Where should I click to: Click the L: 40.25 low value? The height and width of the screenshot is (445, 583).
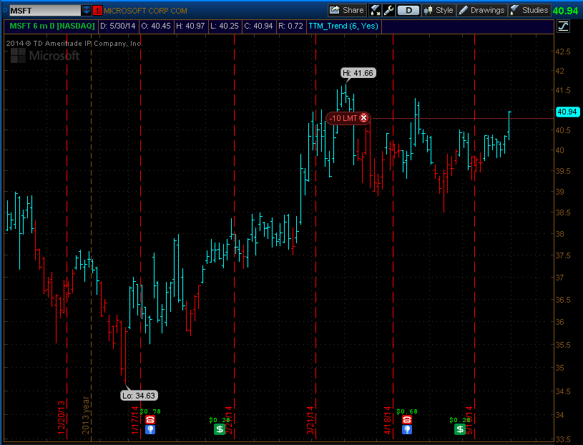click(224, 26)
